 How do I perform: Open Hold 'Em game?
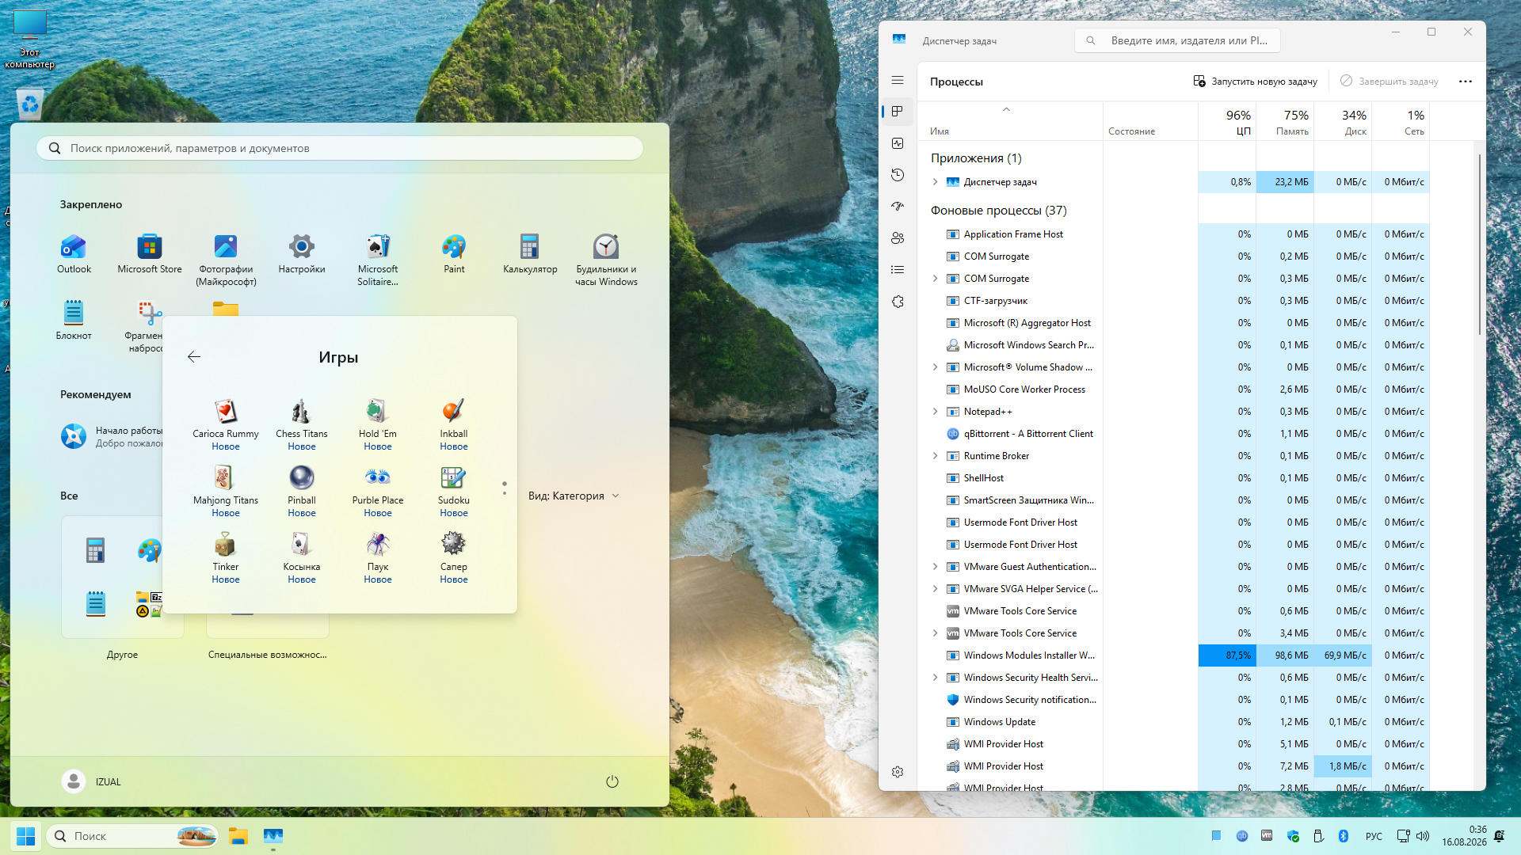(x=378, y=424)
